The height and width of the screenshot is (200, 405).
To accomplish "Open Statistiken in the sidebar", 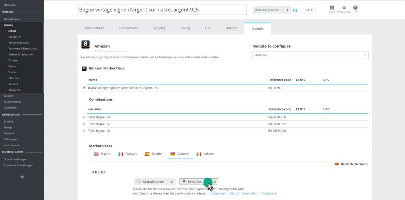I will (x=10, y=108).
